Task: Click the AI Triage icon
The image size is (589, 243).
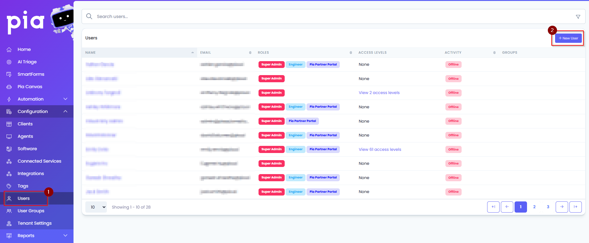Action: click(x=9, y=62)
